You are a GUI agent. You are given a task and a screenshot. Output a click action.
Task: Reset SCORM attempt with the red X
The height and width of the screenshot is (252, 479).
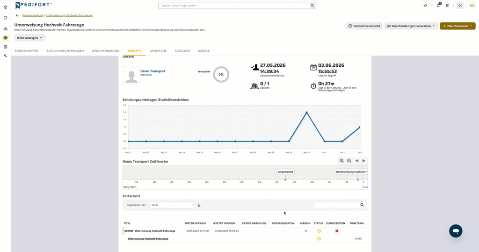[x=337, y=231]
